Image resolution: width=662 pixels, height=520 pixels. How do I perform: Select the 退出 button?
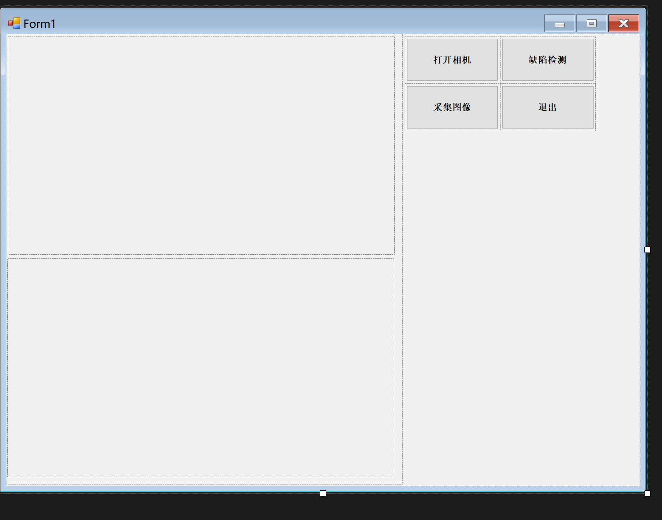click(547, 108)
